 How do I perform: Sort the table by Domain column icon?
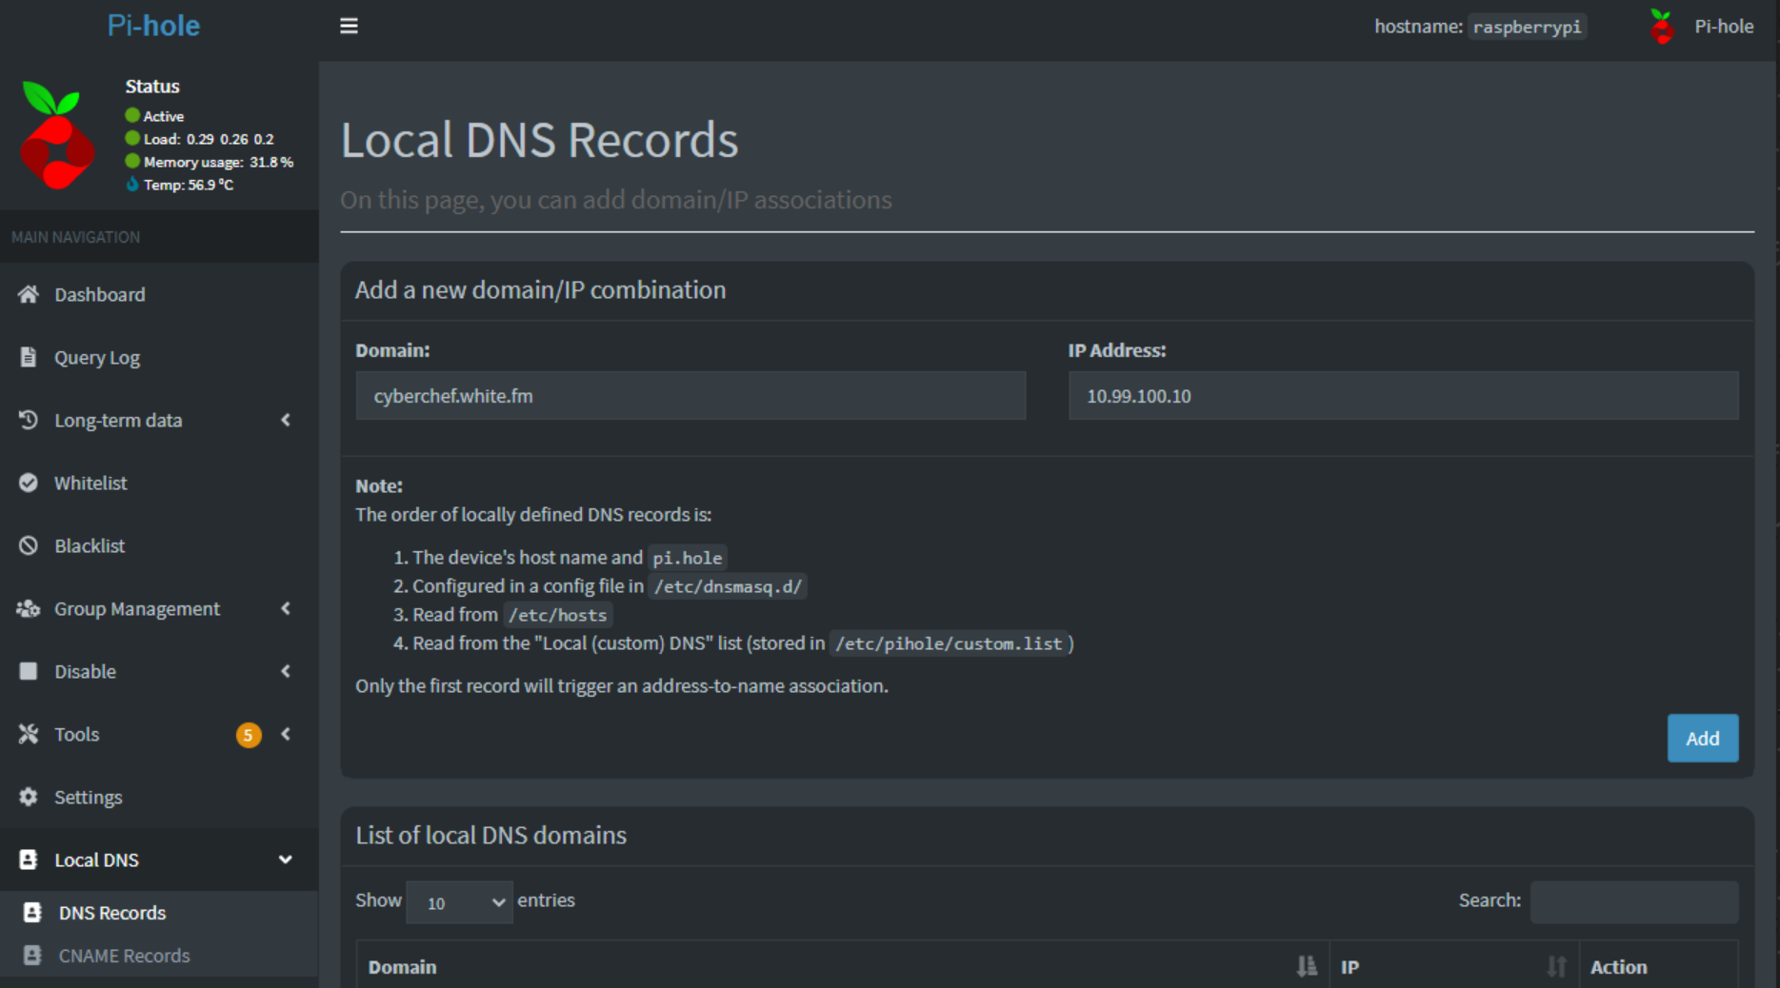coord(1307,966)
